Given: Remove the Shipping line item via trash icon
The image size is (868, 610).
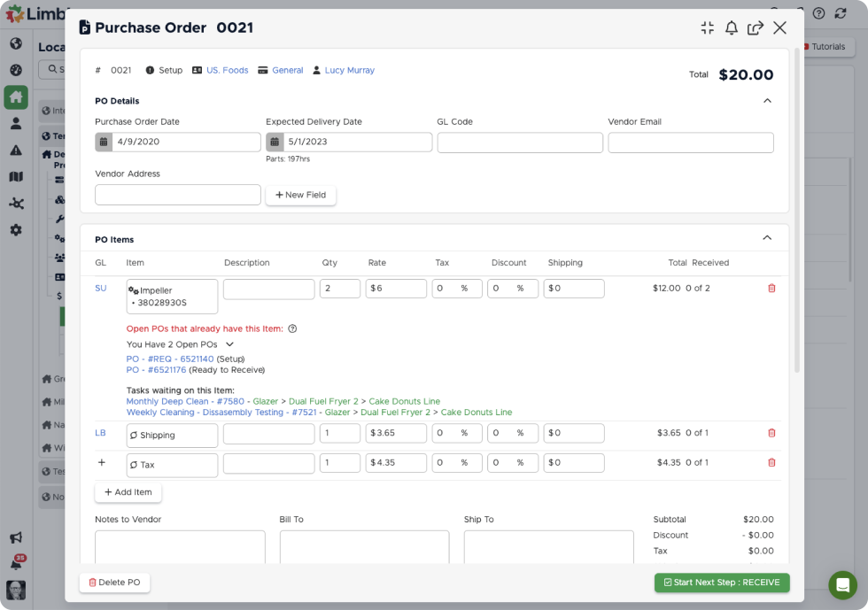Looking at the screenshot, I should point(771,433).
